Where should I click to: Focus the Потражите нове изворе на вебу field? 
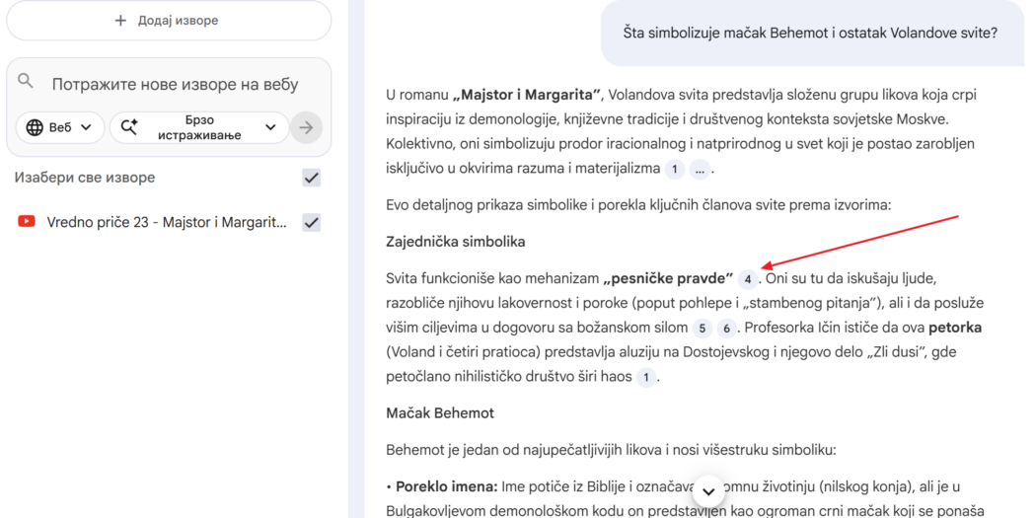(x=175, y=85)
